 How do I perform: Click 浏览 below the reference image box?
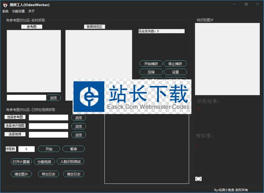(54, 98)
